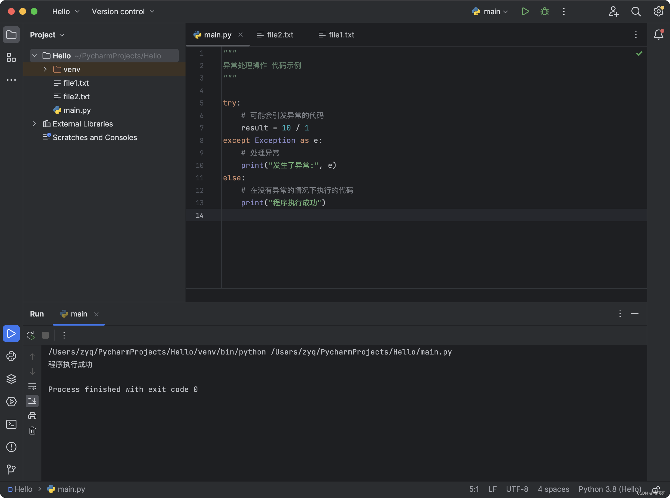Open the main run configuration dropdown
The image size is (670, 498).
(x=490, y=11)
